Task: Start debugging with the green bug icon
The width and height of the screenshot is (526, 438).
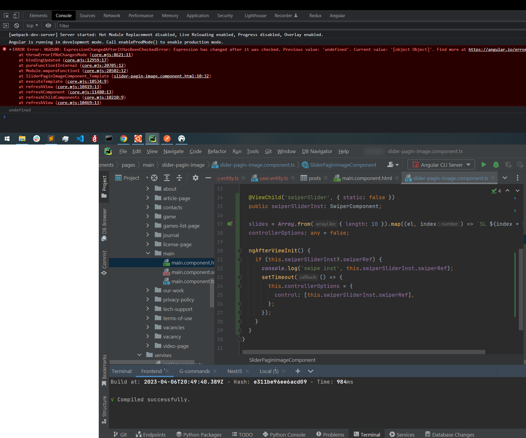Action: [496, 165]
